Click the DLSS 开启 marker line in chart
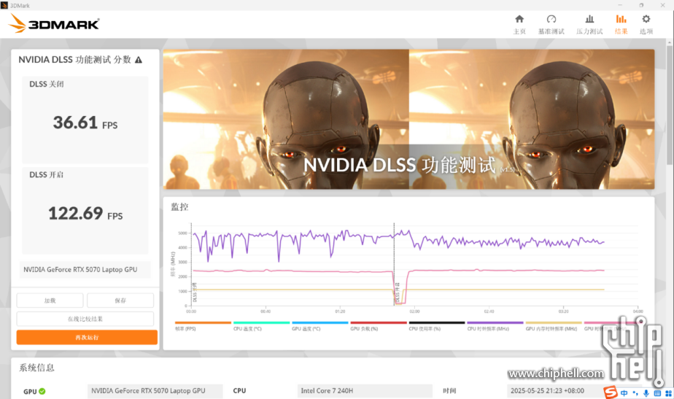This screenshot has height=399, width=674. [394, 265]
